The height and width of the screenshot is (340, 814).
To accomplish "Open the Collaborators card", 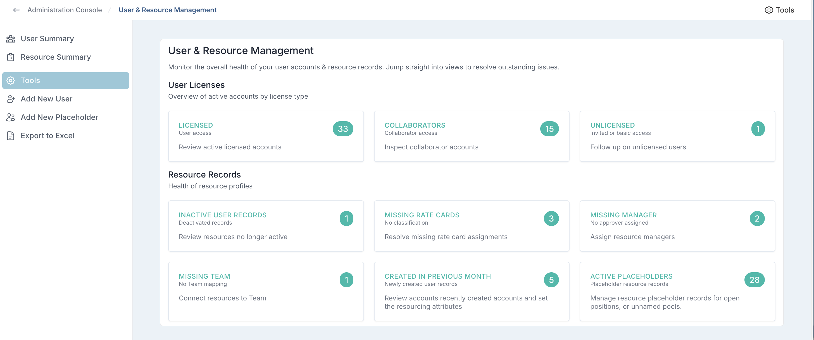I will click(x=472, y=136).
